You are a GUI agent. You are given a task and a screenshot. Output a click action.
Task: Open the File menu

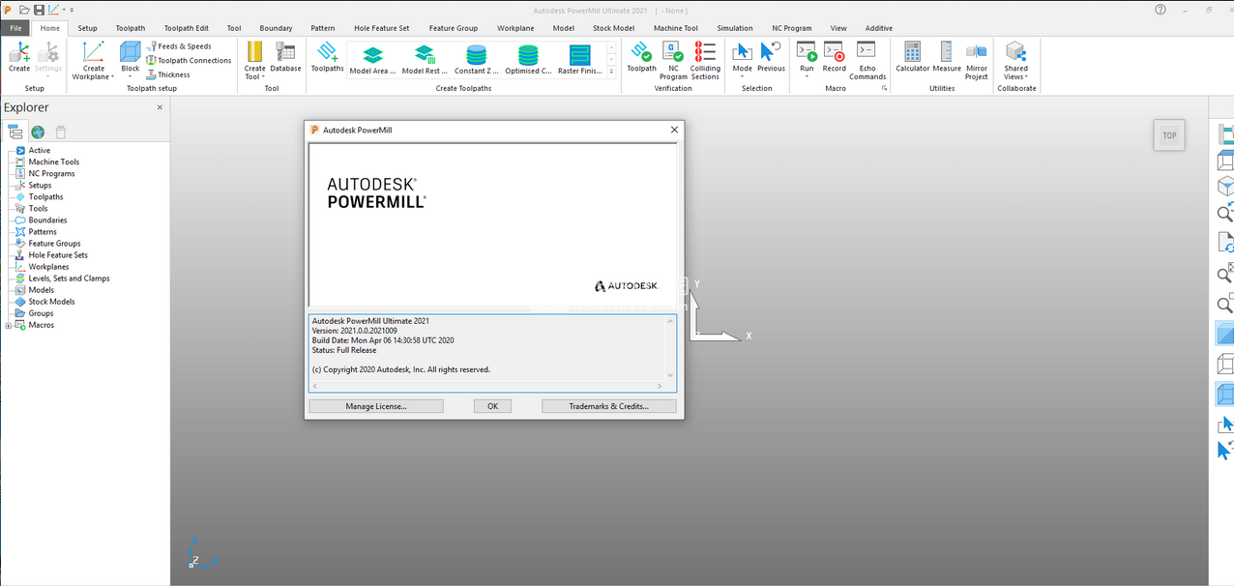pos(16,28)
